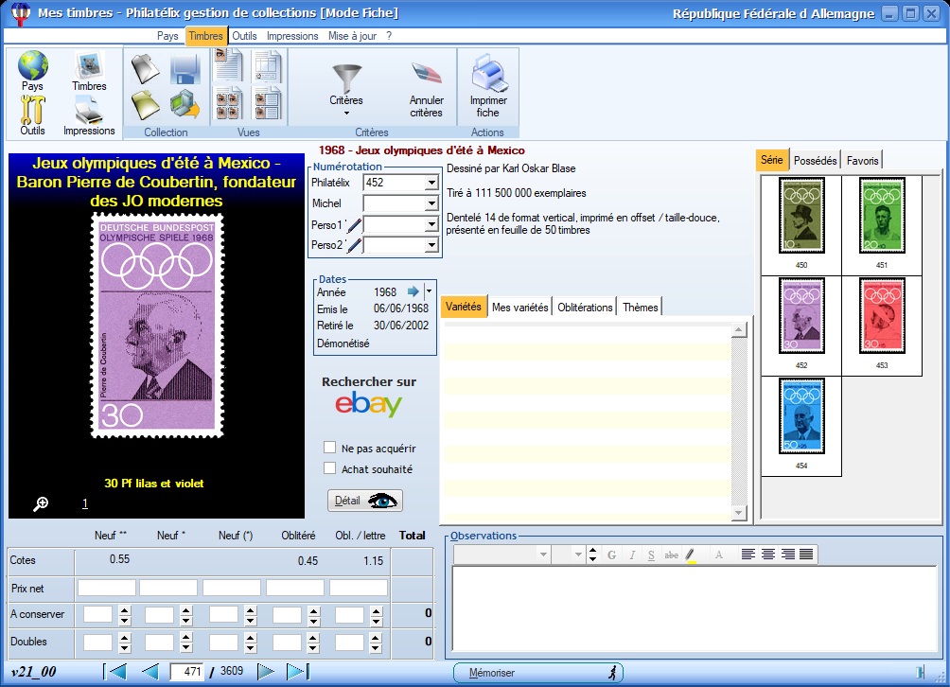Viewport: 950px width, 687px height.
Task: Apply italic formatting in Observations toolbar
Action: 632,555
